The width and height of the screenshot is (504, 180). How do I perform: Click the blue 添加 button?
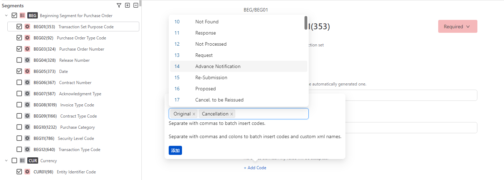pos(175,150)
